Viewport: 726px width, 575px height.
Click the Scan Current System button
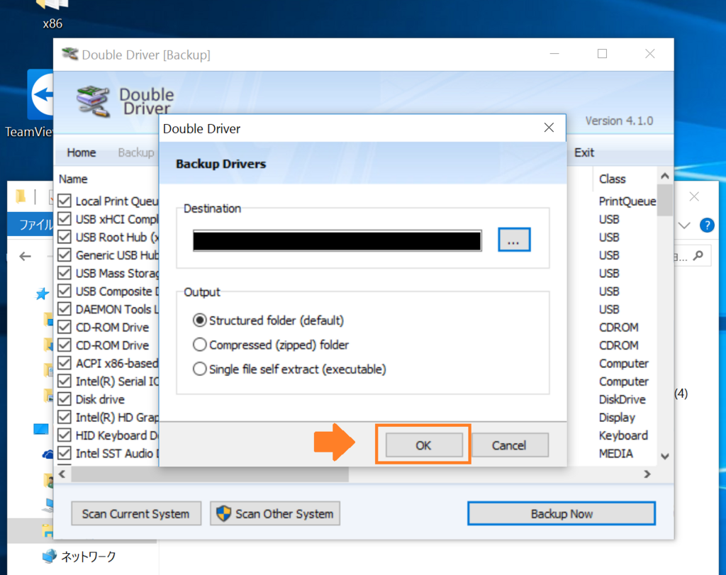coord(136,513)
